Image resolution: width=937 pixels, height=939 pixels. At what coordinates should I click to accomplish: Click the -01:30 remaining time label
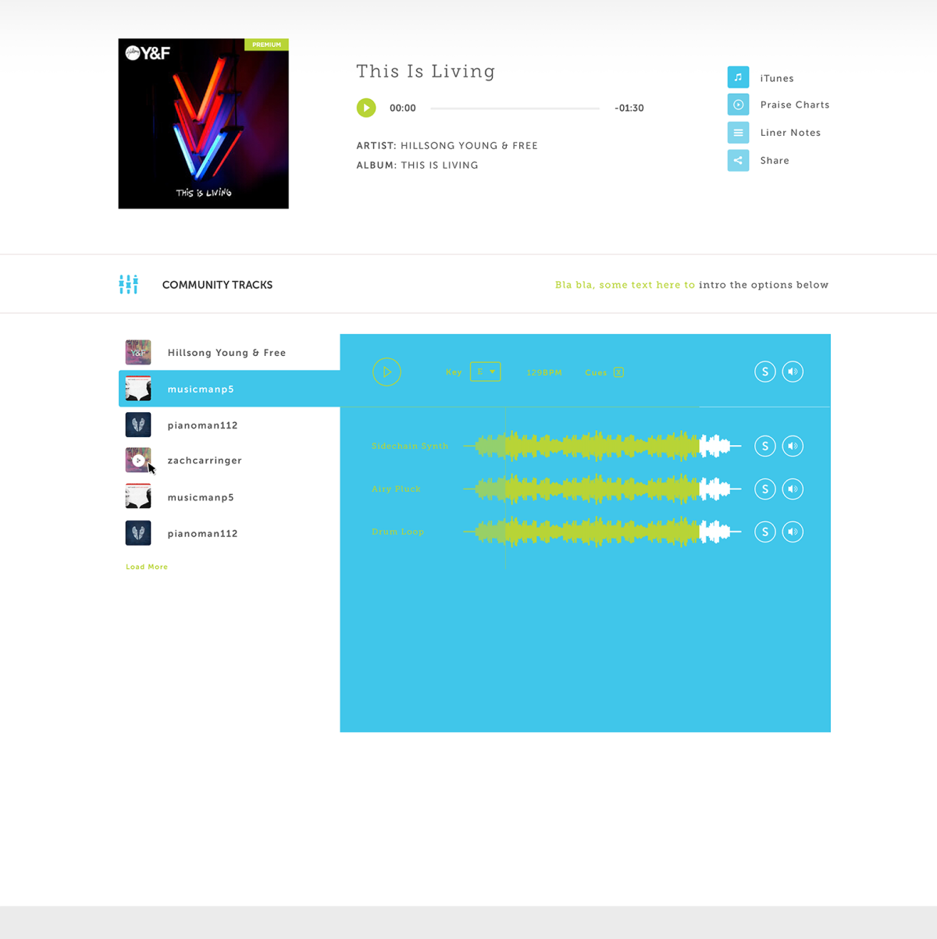[x=629, y=108]
